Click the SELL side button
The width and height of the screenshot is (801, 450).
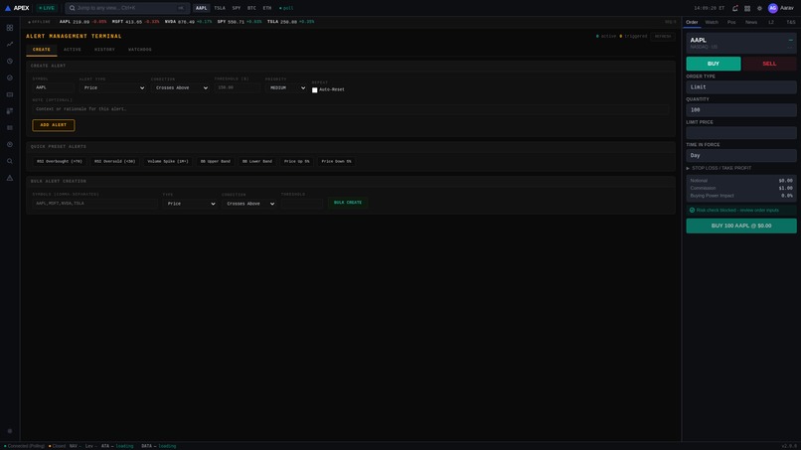click(x=769, y=64)
